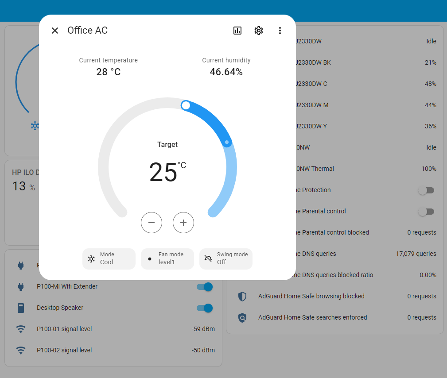This screenshot has height=378, width=447.
Task: Open the Fan mode level1 dropdown
Action: click(x=167, y=259)
